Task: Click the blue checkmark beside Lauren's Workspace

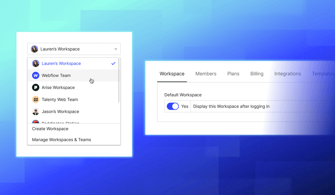Action: [113, 63]
